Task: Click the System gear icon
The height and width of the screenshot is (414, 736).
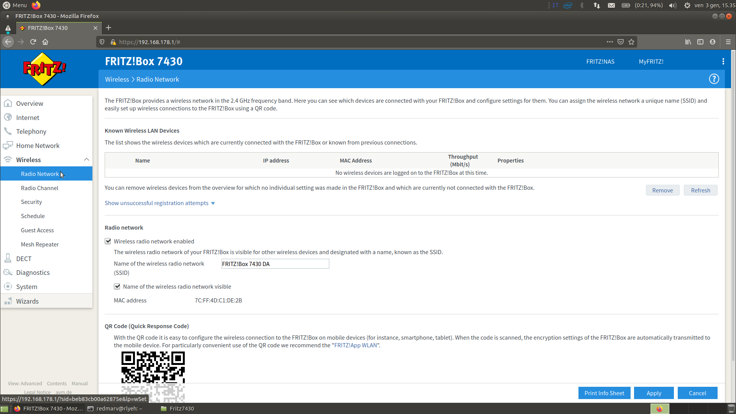Action: (x=8, y=287)
